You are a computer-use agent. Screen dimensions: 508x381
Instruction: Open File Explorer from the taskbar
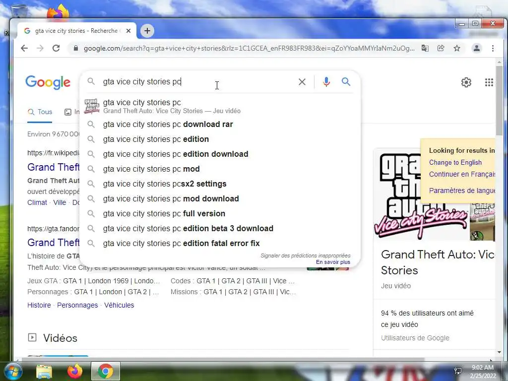coord(44,371)
